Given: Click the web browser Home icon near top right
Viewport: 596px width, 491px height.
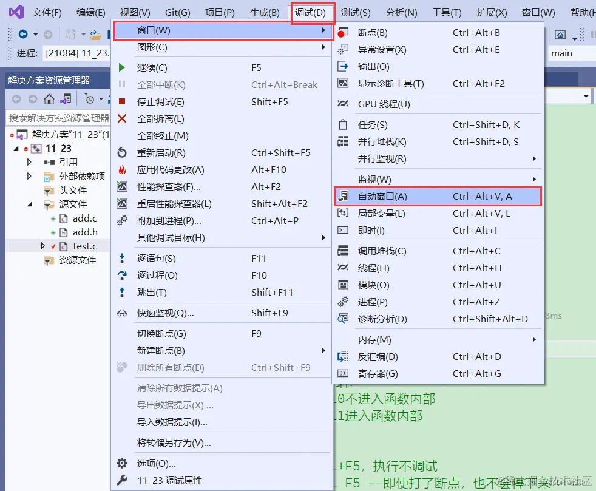Looking at the screenshot, I should [x=560, y=35].
